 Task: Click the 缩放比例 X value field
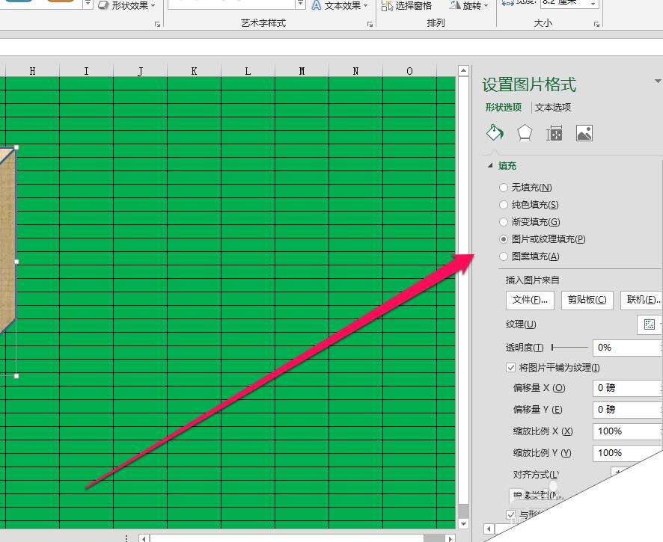[626, 431]
